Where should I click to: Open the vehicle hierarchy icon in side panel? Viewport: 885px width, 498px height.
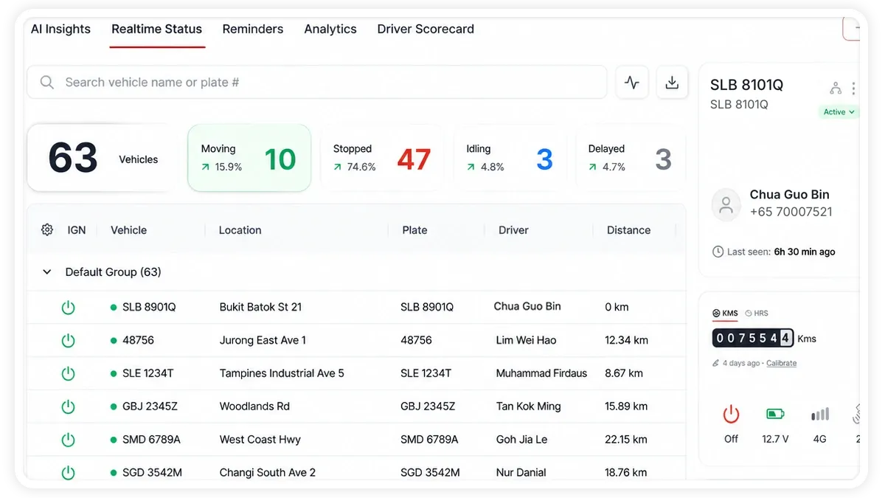tap(836, 89)
